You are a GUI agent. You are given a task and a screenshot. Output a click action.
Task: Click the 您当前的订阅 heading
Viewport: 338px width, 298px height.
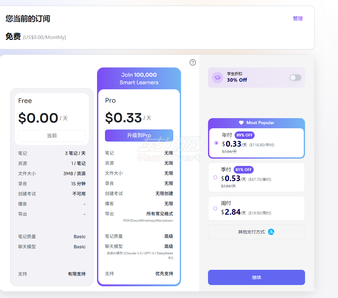(28, 19)
